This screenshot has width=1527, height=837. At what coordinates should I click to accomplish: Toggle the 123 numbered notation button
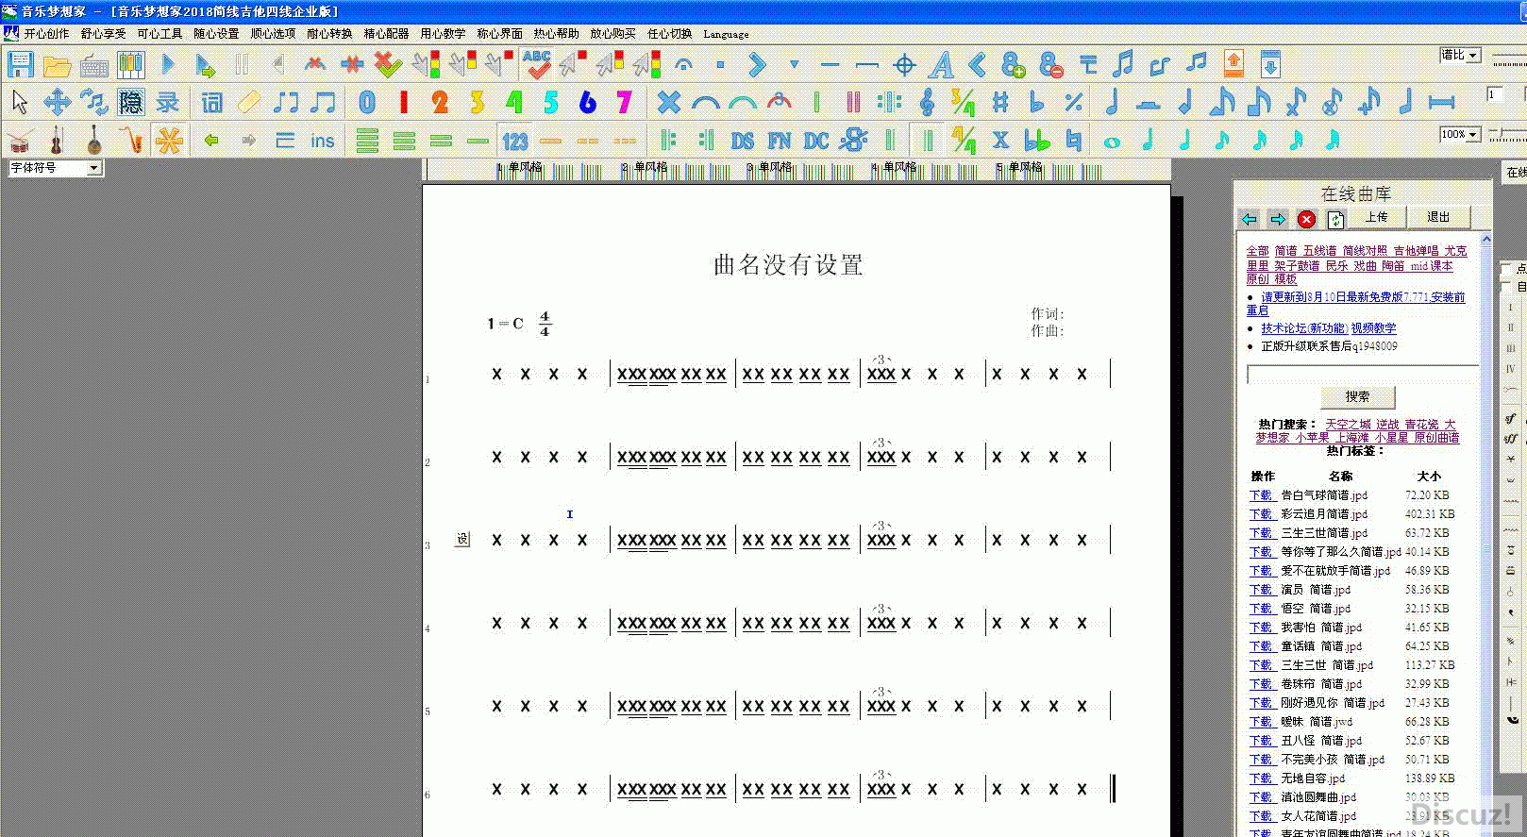(515, 141)
